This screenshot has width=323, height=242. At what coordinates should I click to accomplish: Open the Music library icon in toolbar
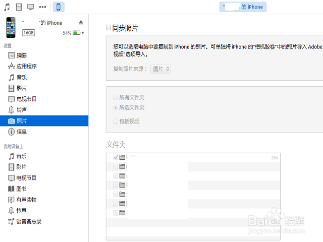(x=7, y=7)
